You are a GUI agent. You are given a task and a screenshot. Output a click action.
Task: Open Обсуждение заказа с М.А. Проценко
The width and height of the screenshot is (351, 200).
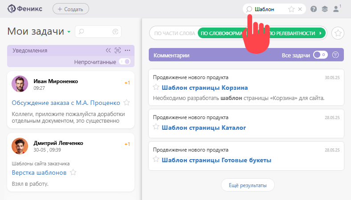coord(66,103)
